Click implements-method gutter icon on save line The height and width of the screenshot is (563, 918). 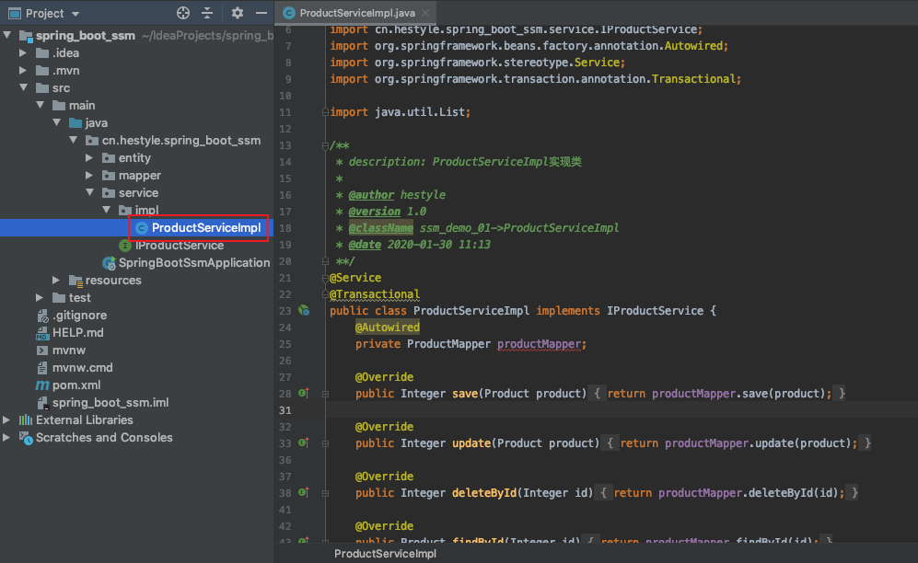point(303,393)
